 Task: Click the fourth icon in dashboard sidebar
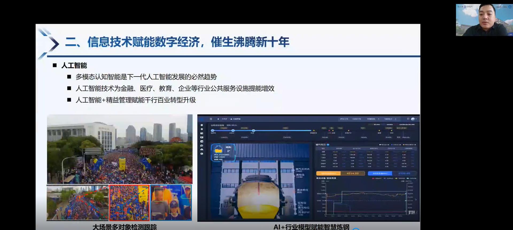pyautogui.click(x=202, y=137)
